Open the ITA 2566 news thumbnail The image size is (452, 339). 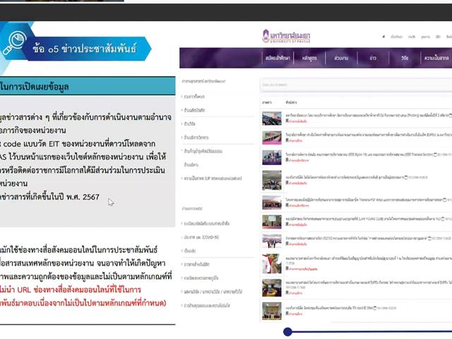[272, 311]
